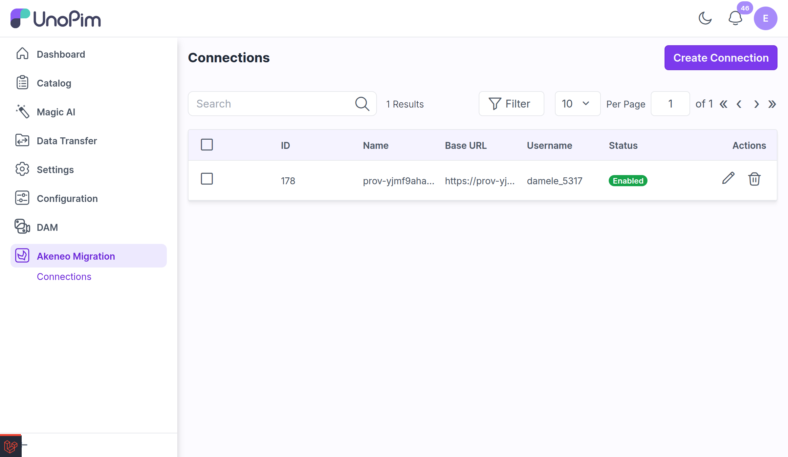788x457 pixels.
Task: Edit connection 178 pencil icon
Action: [728, 178]
